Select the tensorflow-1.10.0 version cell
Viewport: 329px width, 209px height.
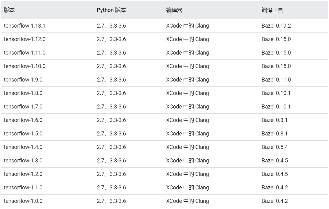(x=25, y=66)
